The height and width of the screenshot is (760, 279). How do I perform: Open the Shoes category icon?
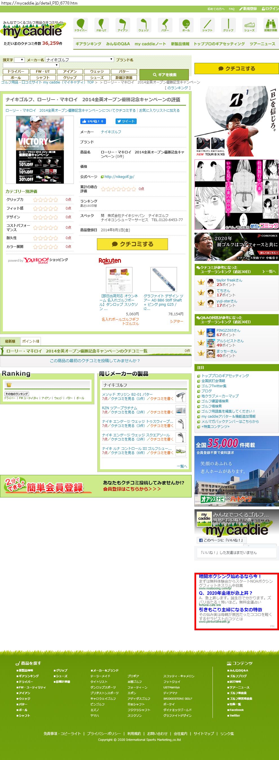pos(249,25)
